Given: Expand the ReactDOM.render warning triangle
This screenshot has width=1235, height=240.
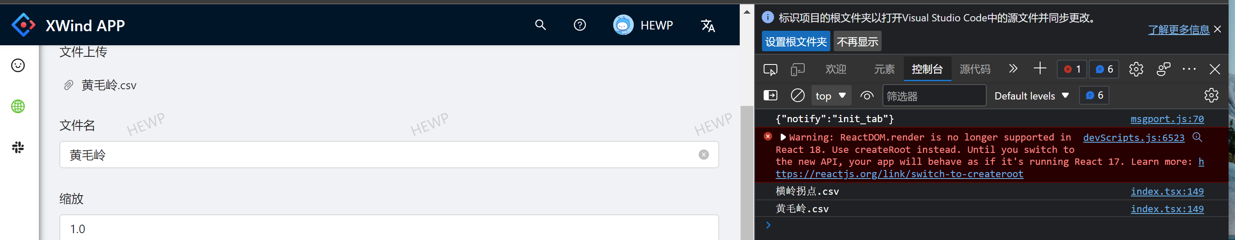Looking at the screenshot, I should click(x=783, y=138).
